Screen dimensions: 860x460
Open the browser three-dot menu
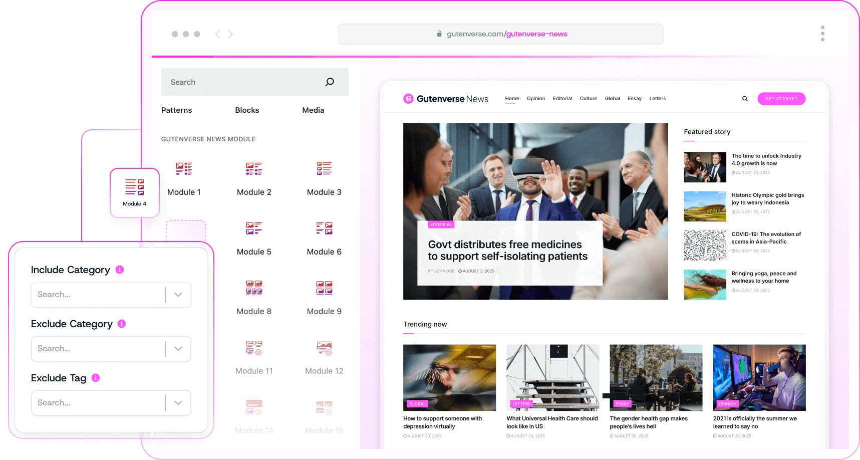tap(822, 34)
